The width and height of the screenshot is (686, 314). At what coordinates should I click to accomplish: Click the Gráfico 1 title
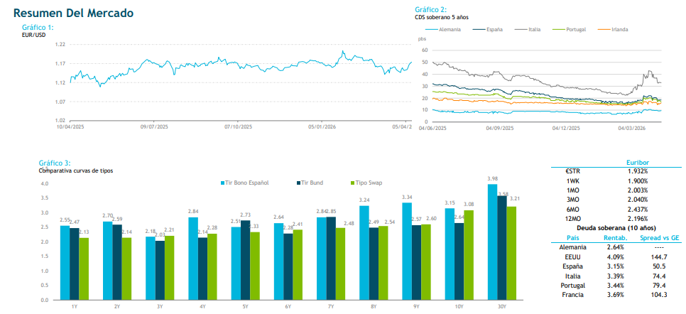pos(38,27)
